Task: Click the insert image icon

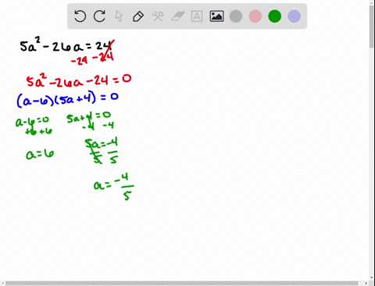Action: 216,16
